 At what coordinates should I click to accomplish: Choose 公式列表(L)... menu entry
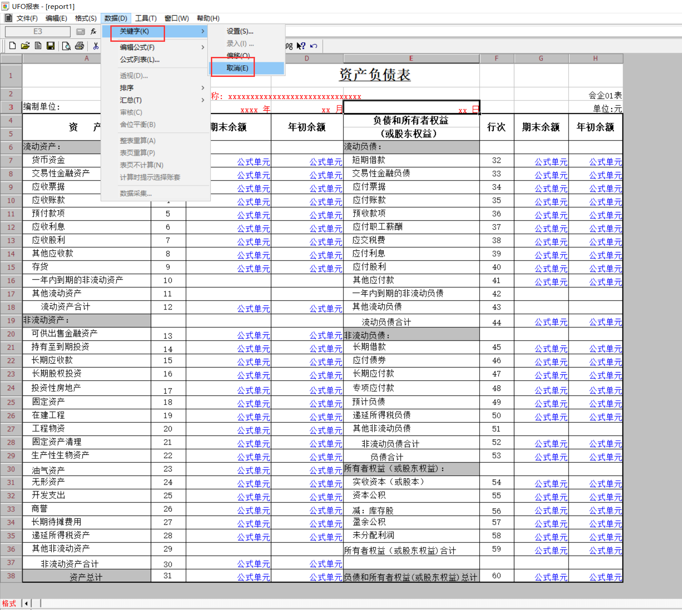(156, 60)
